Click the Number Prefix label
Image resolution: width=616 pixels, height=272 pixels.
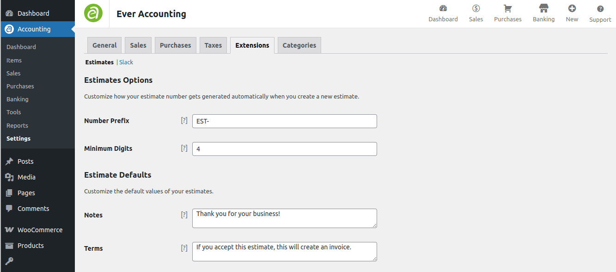click(107, 121)
